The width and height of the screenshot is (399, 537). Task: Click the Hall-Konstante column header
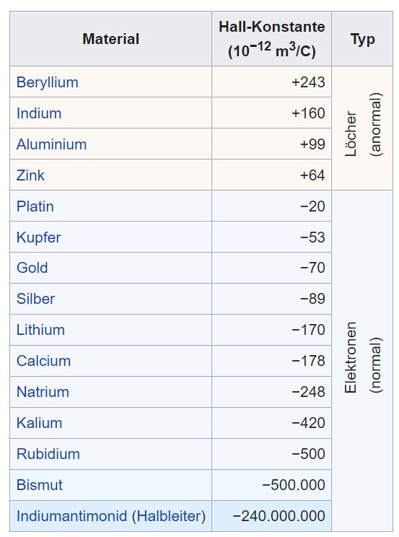coord(271,39)
